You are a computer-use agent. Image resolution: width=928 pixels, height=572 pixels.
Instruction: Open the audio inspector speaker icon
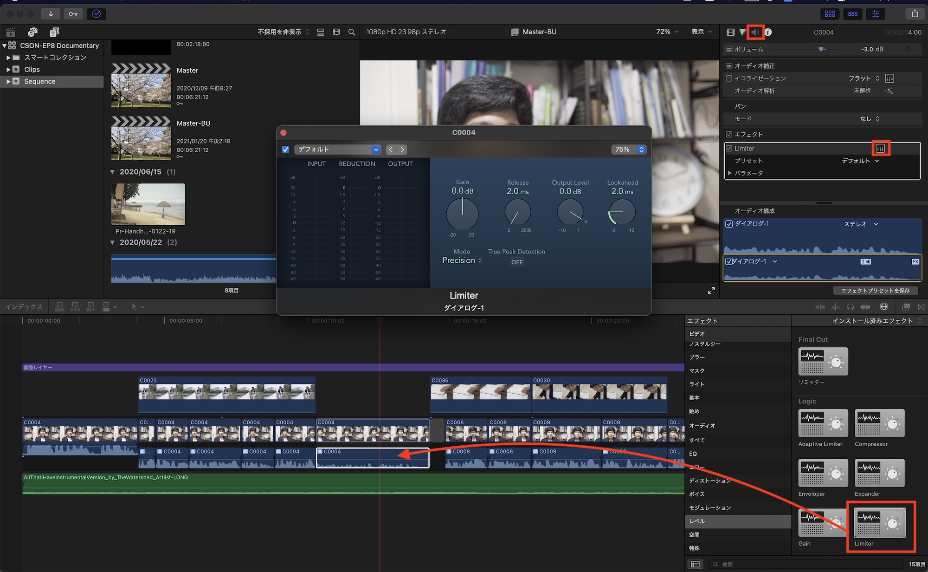756,32
